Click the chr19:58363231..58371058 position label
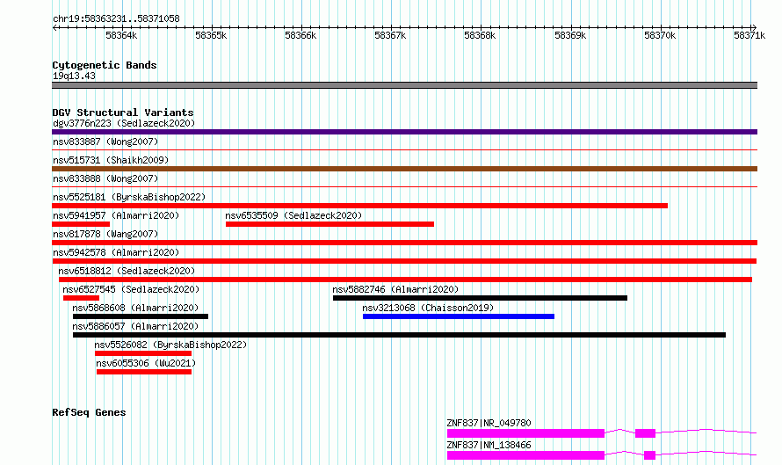This screenshot has width=782, height=465. (x=116, y=19)
